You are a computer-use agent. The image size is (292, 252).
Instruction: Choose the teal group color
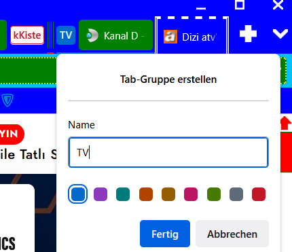[x=123, y=194]
